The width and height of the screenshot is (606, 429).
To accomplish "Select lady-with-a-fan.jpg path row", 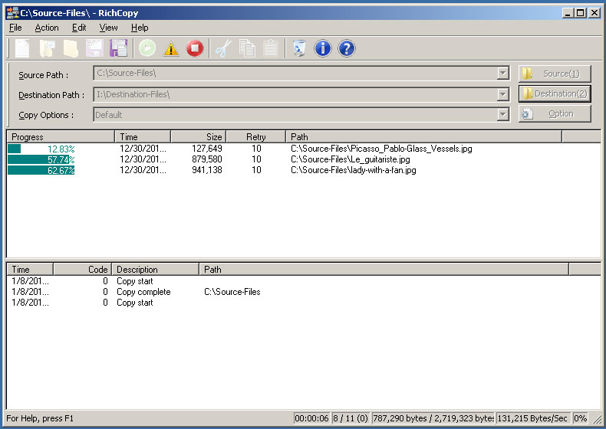I will point(353,170).
